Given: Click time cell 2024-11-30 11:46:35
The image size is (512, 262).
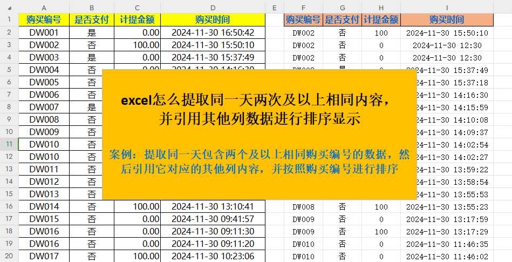Looking at the screenshot, I should 447,244.
